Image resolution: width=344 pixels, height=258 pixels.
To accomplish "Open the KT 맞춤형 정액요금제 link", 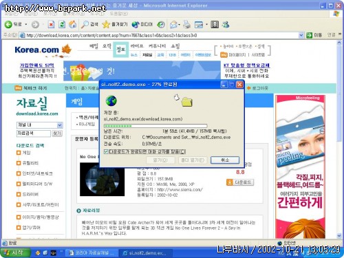I will tap(247, 65).
